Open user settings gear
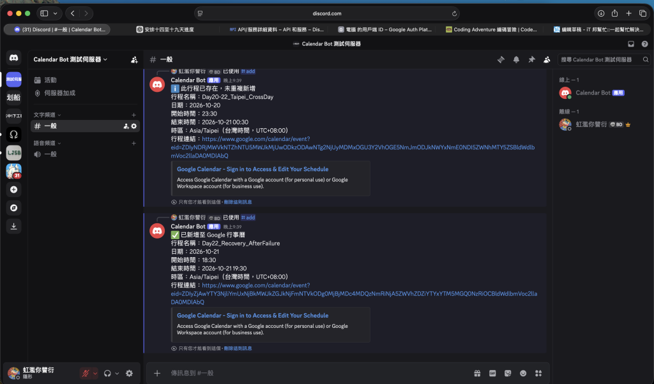Screen dimensions: 654x384 pyautogui.click(x=129, y=373)
